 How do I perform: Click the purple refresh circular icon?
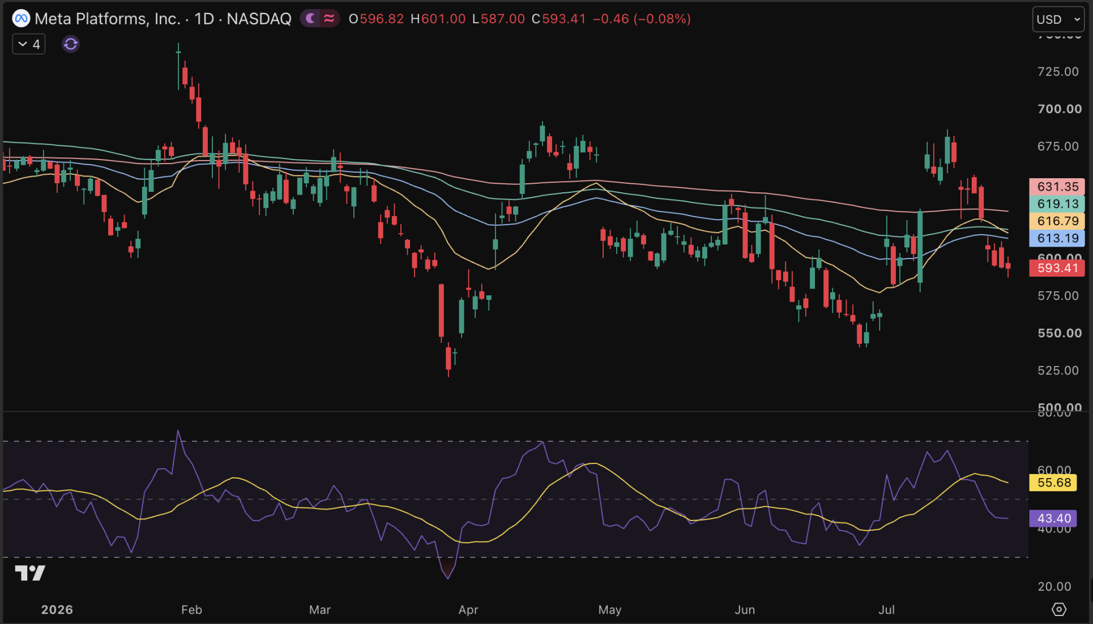70,44
